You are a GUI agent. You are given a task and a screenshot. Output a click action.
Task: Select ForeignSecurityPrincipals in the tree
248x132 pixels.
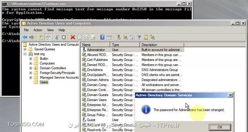point(57,73)
